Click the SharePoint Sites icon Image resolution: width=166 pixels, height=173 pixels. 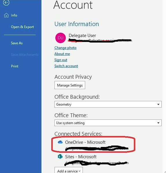coord(60,157)
